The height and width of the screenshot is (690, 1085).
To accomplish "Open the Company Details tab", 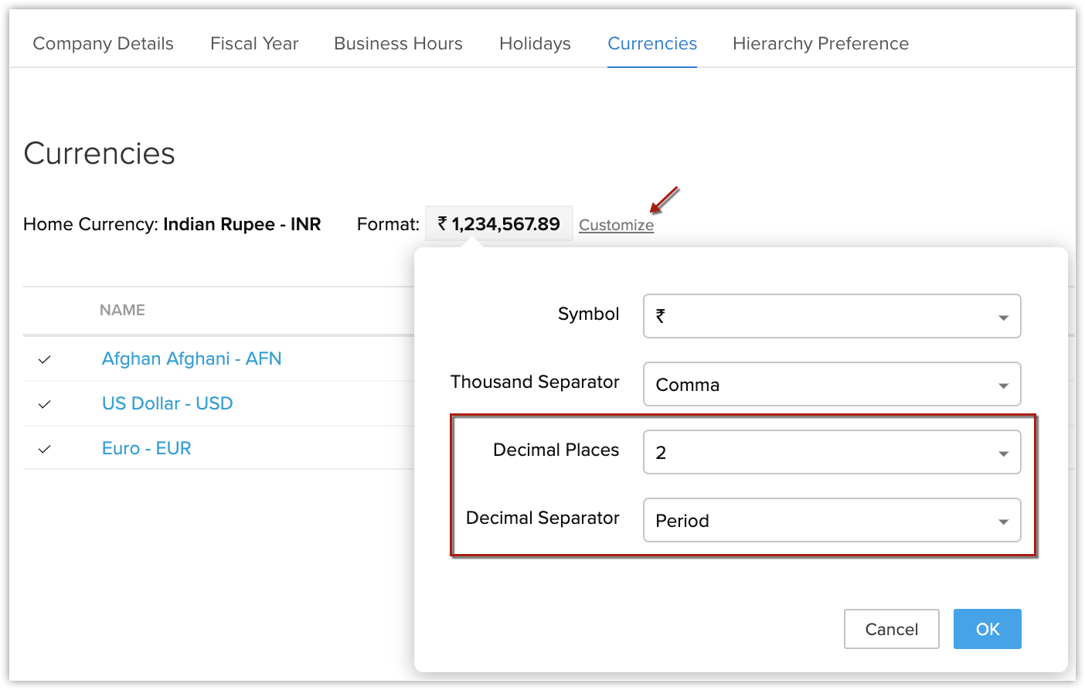I will click(103, 44).
